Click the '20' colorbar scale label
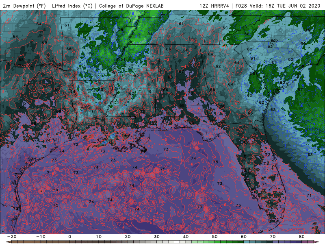Viewport: 325px width, 244px height. pyautogui.click(x=128, y=237)
